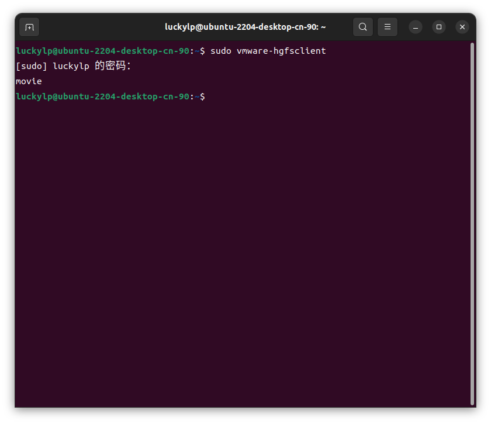This screenshot has height=424, width=491.
Task: Click the last empty prompt line
Action: 110,96
